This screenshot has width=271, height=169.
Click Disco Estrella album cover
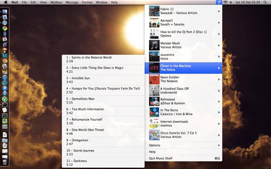[x=154, y=135]
